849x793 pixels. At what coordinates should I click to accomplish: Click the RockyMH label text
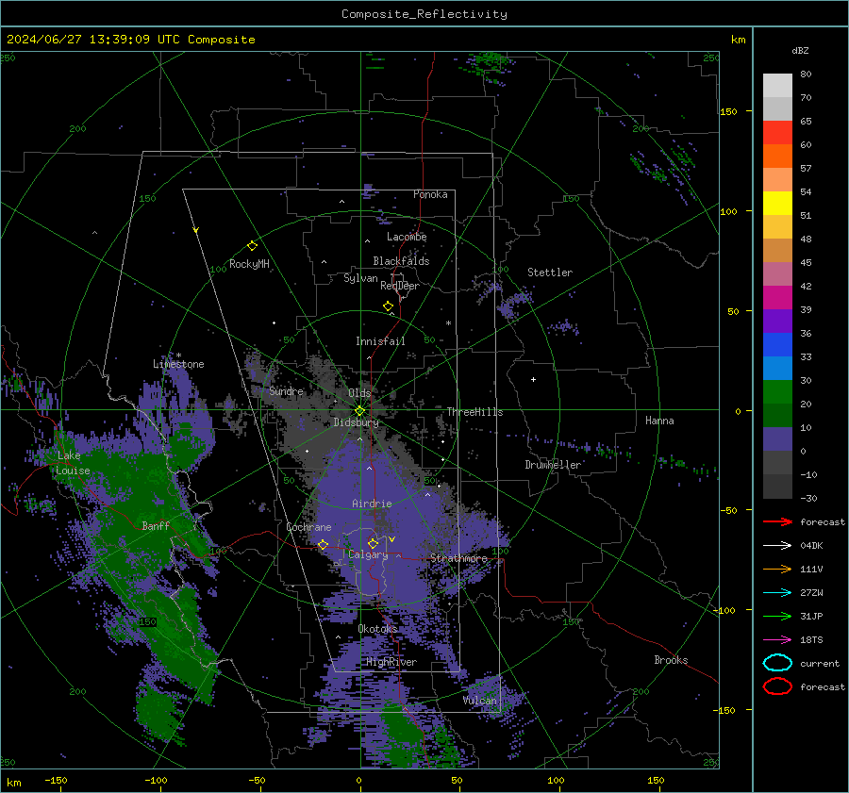[249, 264]
